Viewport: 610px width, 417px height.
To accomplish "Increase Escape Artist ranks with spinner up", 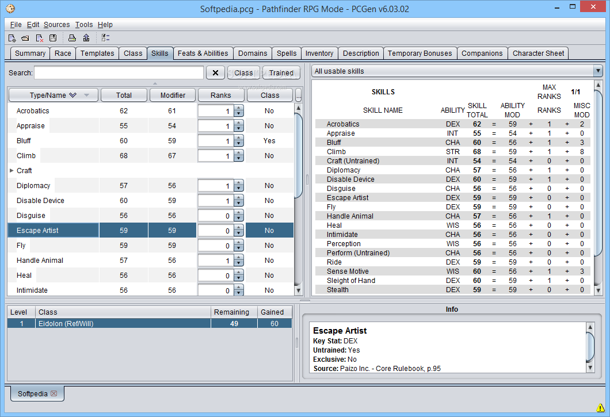I will (x=239, y=228).
